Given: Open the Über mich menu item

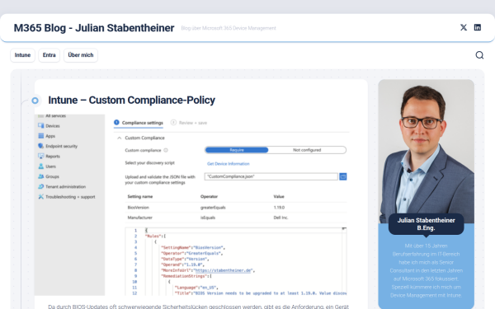Looking at the screenshot, I should point(81,55).
